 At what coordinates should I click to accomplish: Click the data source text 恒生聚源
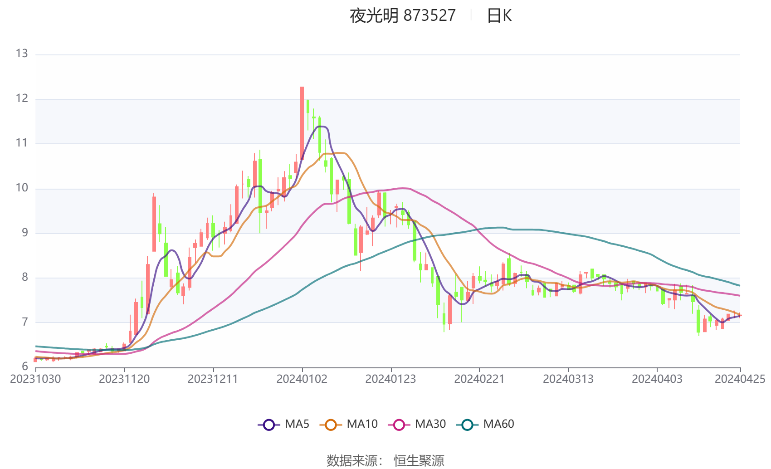point(419,460)
